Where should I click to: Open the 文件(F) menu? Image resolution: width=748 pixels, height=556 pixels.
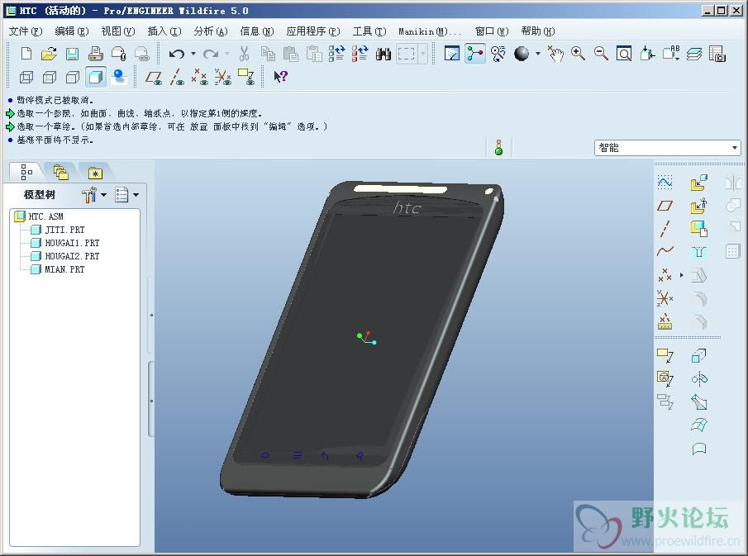click(26, 31)
